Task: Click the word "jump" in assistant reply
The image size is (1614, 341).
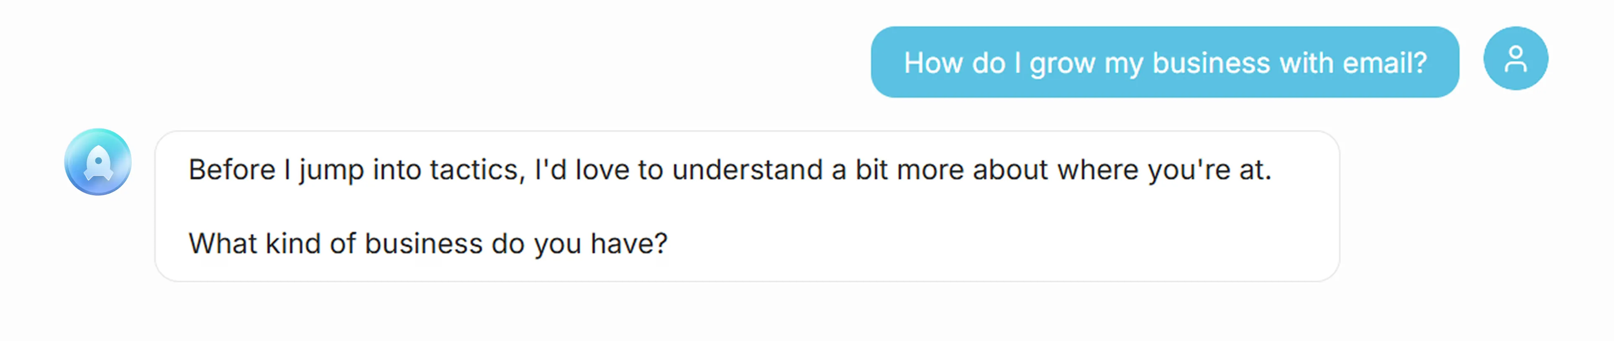Action: coord(331,170)
